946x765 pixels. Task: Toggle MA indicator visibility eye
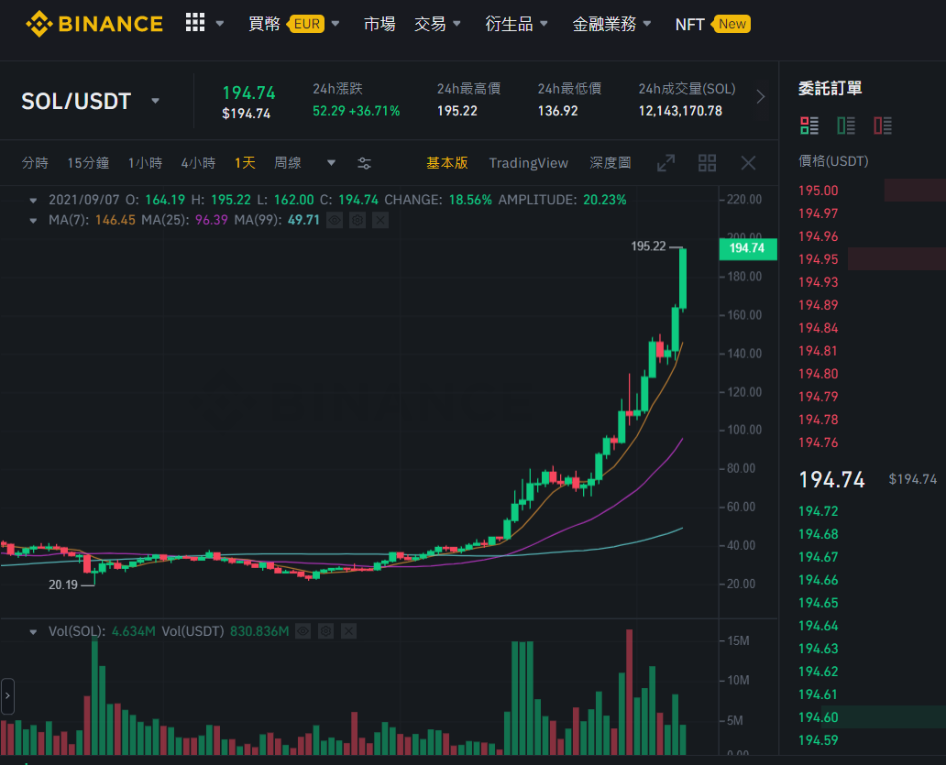[x=335, y=221]
